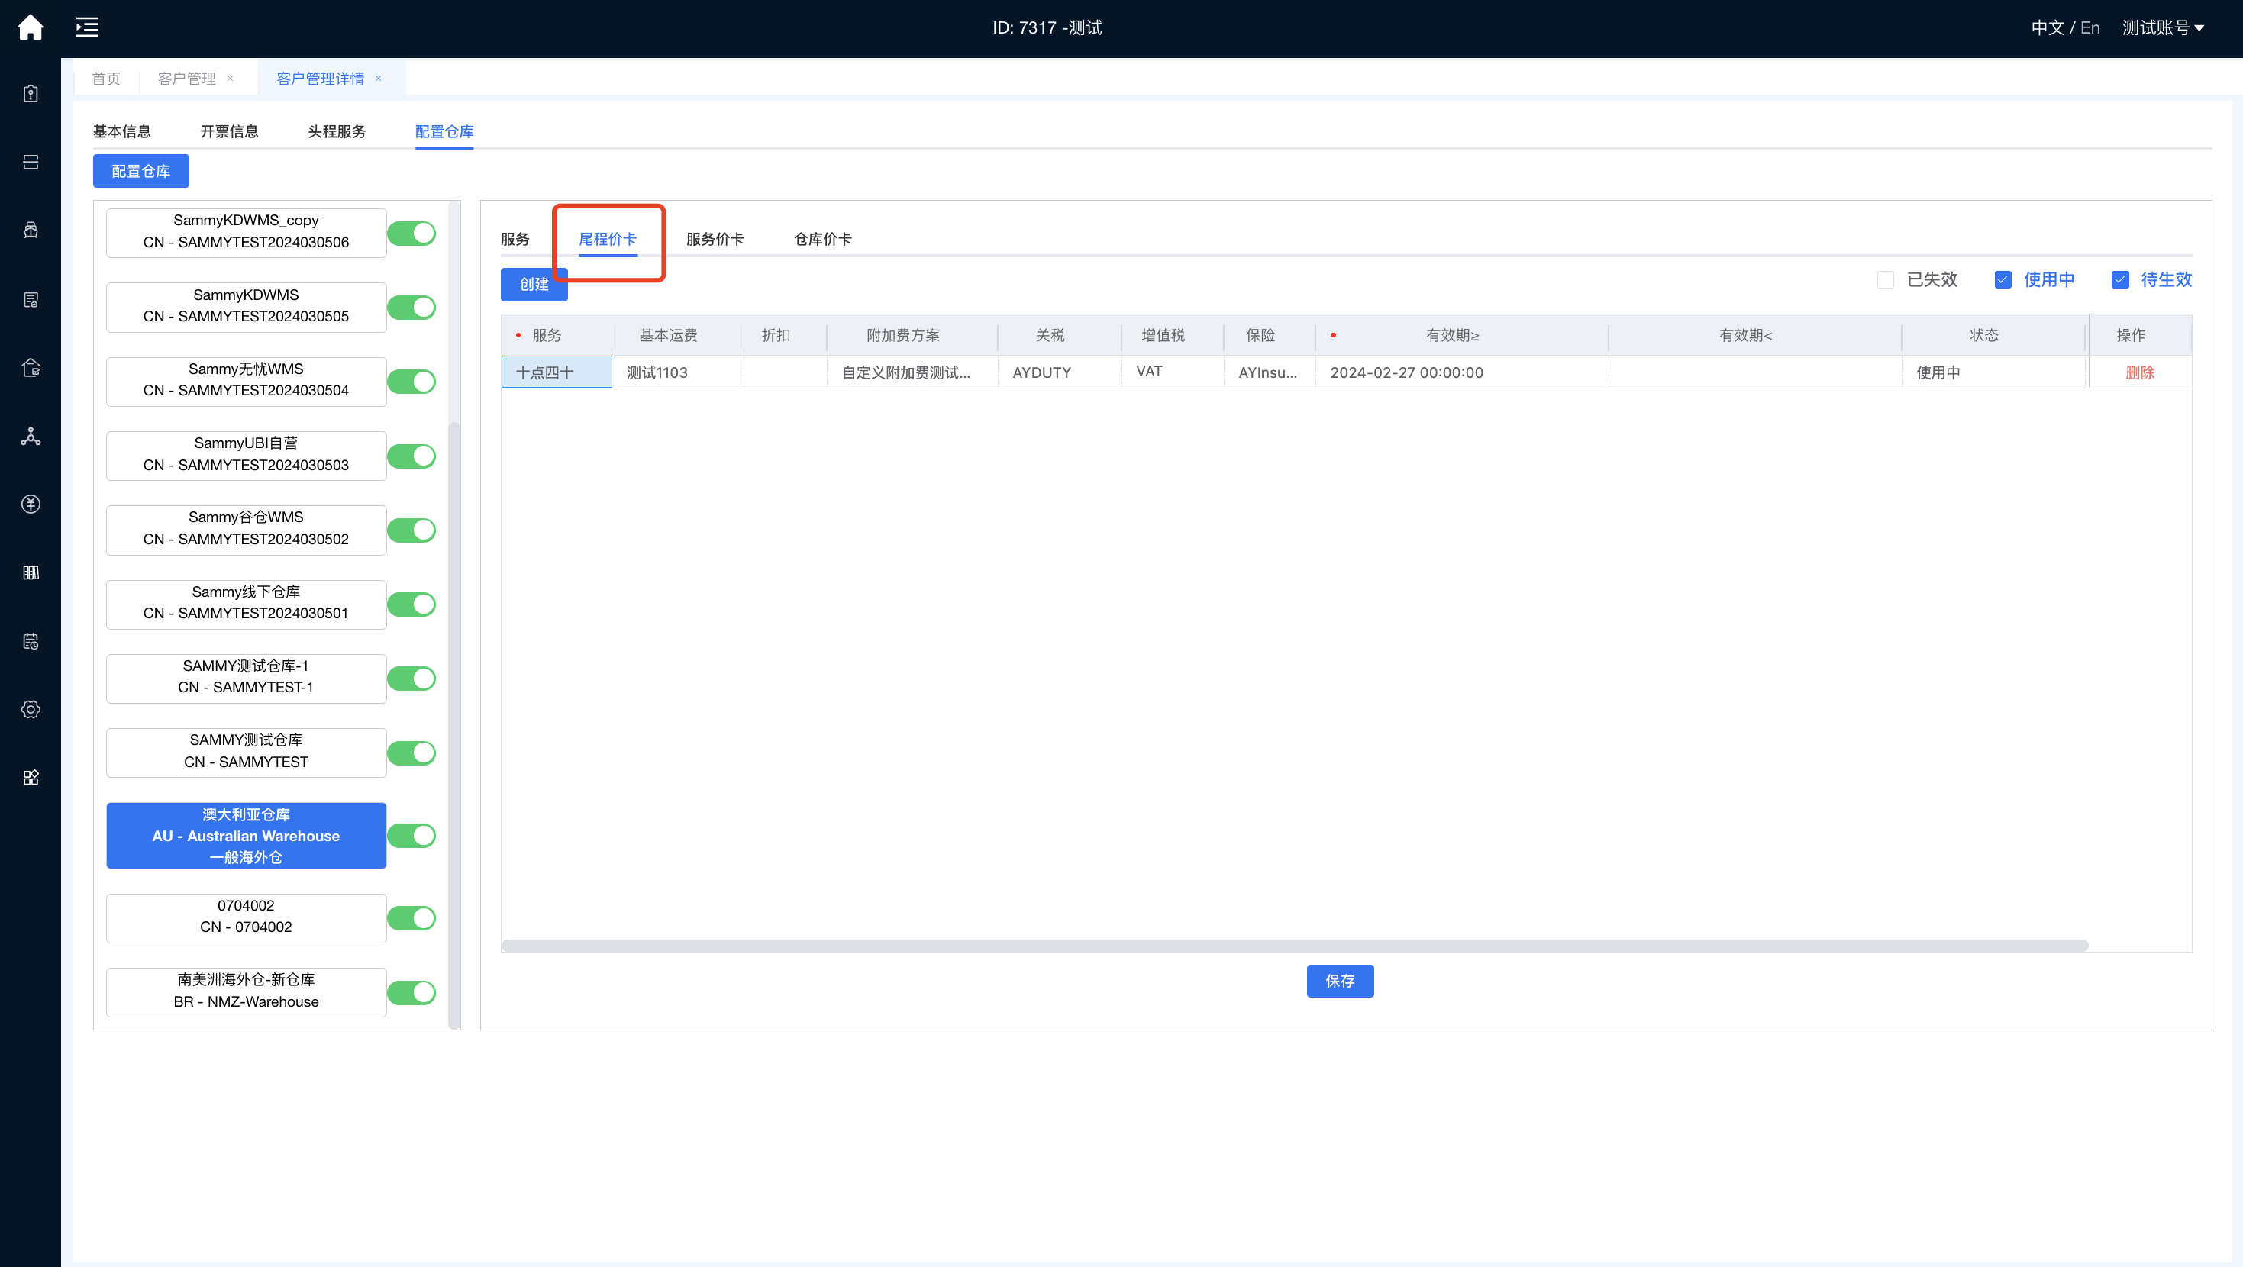
Task: Uncheck the 使用中 filter checkbox
Action: pyautogui.click(x=2003, y=279)
